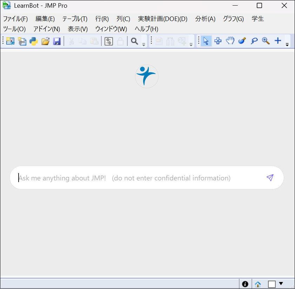
Task: Click the Open File folder icon
Action: click(45, 41)
